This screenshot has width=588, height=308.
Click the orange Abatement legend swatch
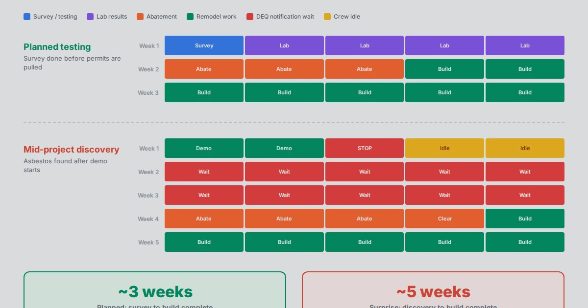140,17
